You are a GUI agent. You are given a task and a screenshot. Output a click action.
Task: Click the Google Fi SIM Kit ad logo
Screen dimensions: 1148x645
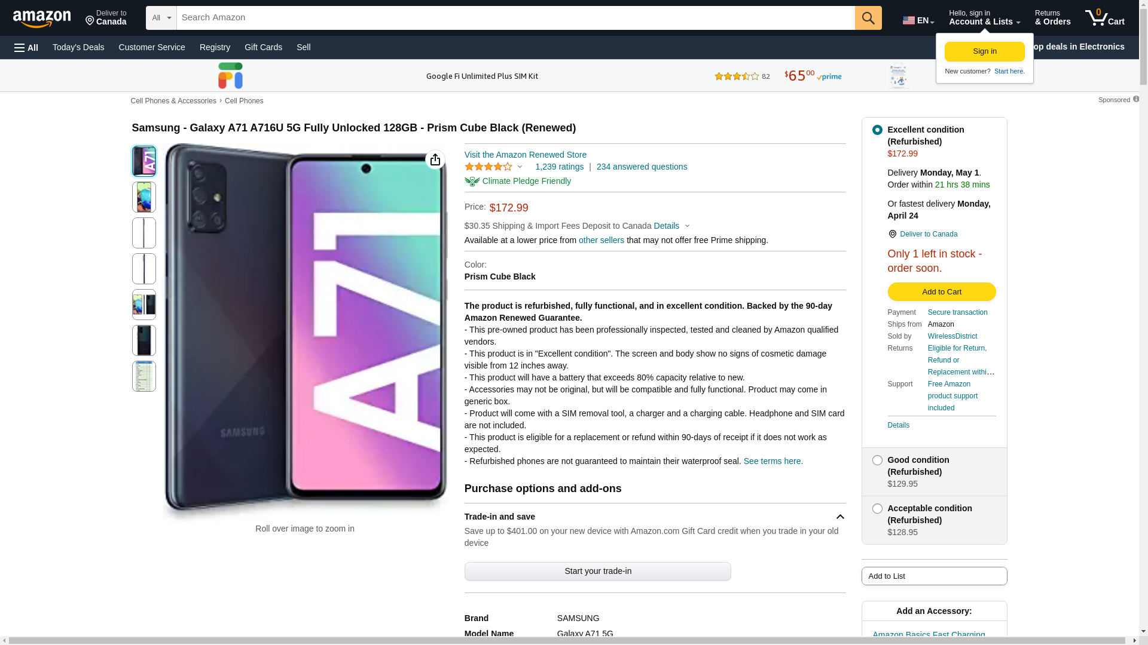click(230, 76)
